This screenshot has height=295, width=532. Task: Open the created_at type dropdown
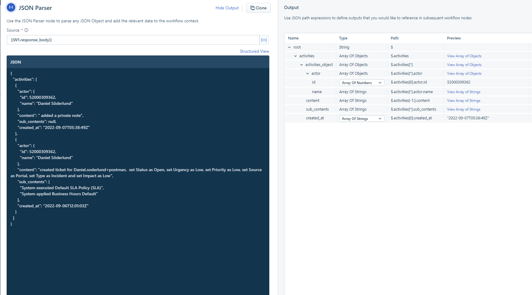(x=361, y=118)
